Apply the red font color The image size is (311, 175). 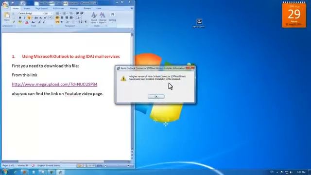pos(27,22)
